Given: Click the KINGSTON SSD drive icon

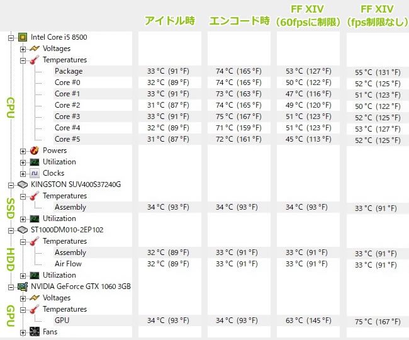Looking at the screenshot, I should 23,184.
